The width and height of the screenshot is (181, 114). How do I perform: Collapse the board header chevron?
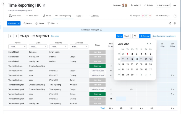point(175,16)
